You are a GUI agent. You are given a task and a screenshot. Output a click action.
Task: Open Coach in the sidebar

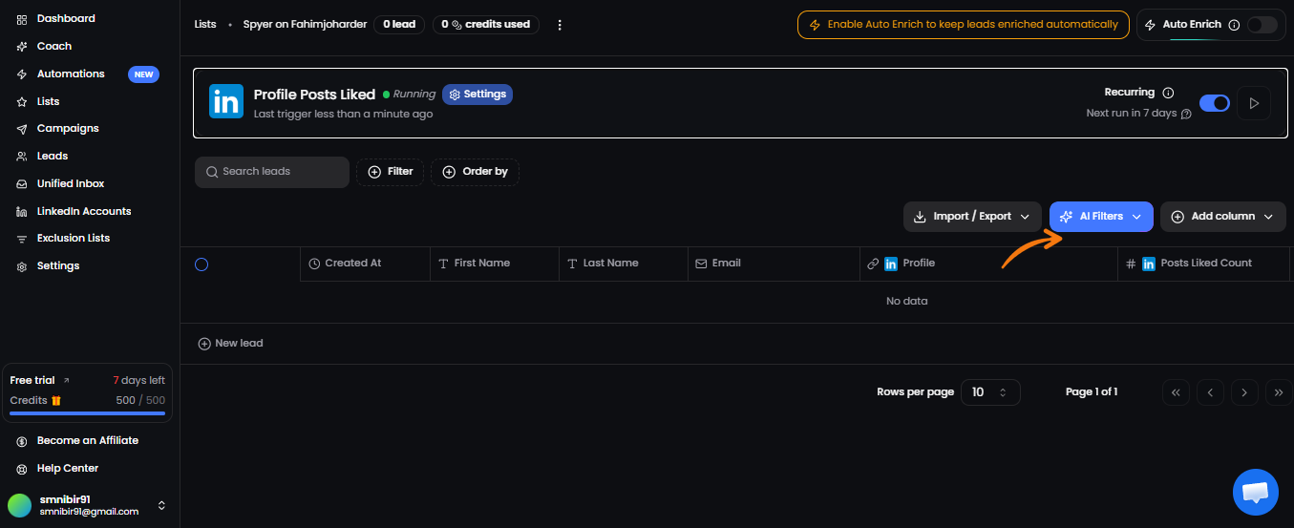click(54, 46)
